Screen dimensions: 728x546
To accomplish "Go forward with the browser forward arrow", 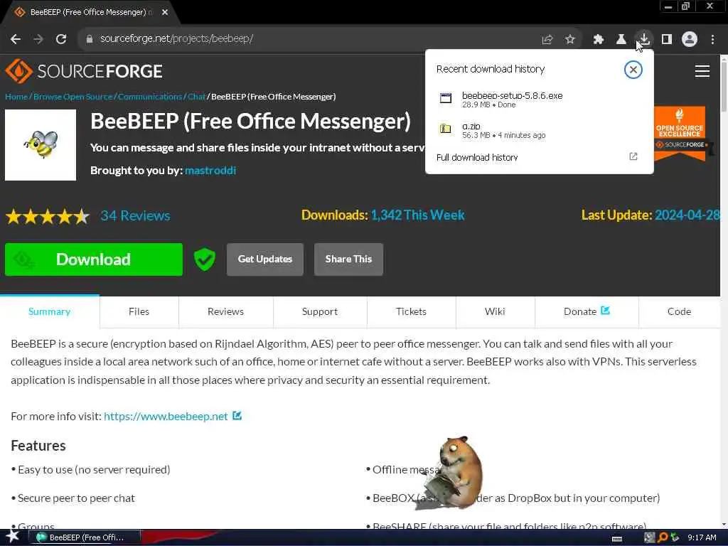I will 38,39.
